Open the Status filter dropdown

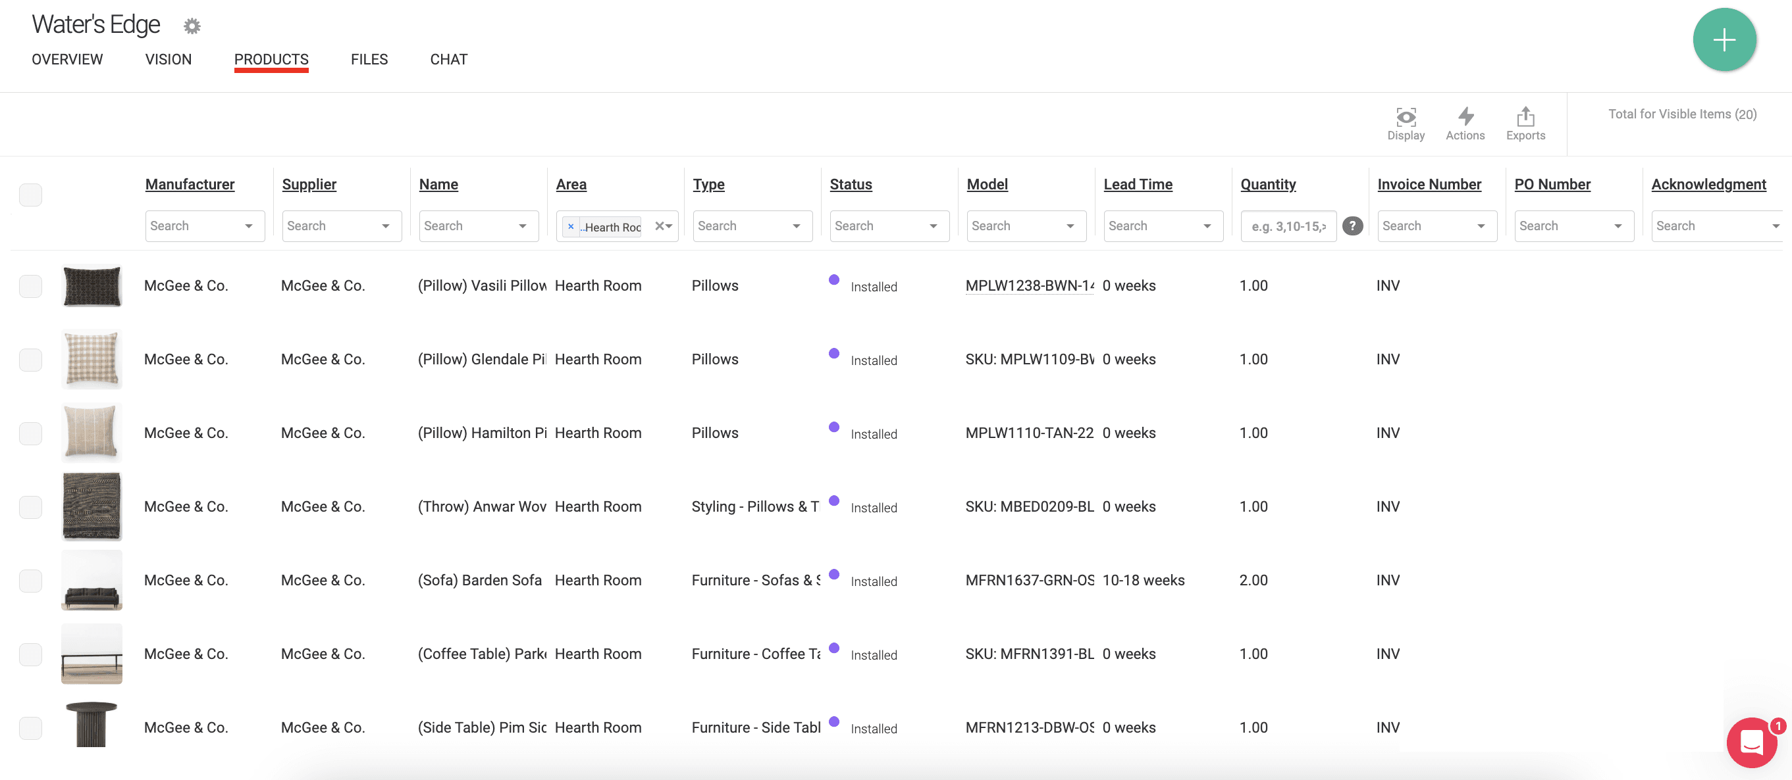pyautogui.click(x=933, y=226)
